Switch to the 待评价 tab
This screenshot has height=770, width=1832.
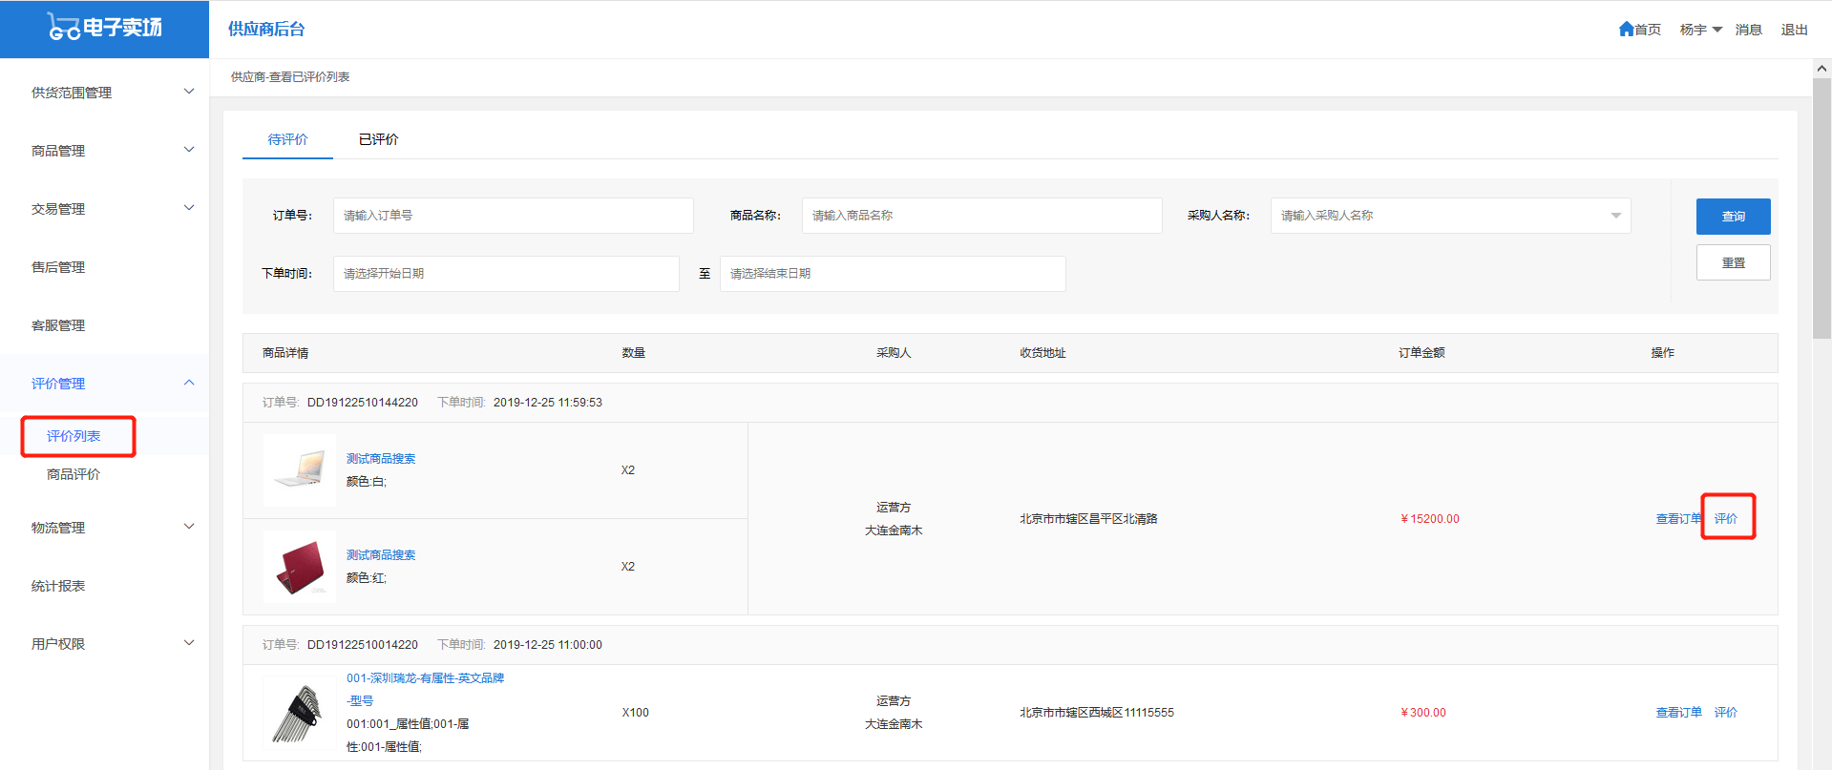click(287, 139)
